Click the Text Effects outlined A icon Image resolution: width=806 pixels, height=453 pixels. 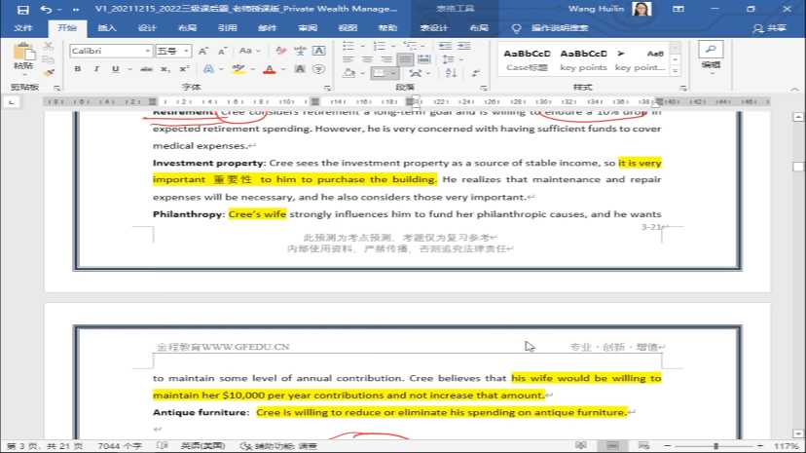tap(208, 69)
